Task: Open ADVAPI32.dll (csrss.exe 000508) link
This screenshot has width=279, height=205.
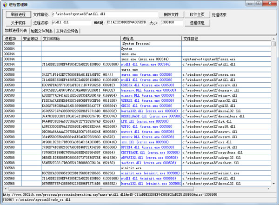Action: (149, 158)
